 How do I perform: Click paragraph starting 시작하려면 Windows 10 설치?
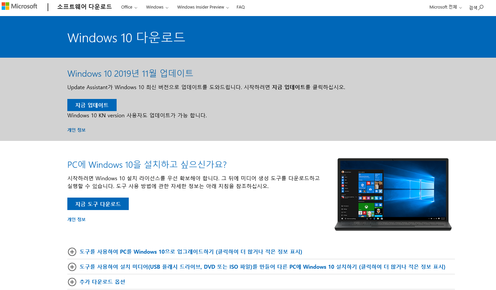(193, 182)
